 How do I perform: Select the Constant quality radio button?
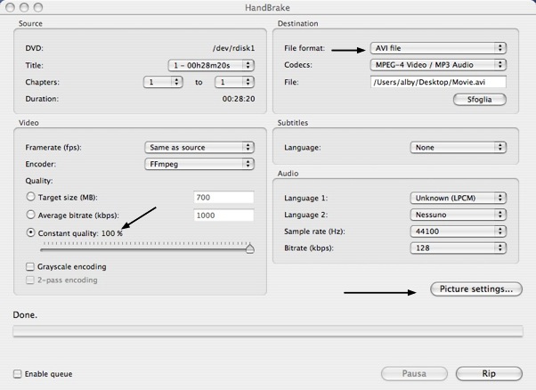pyautogui.click(x=31, y=232)
